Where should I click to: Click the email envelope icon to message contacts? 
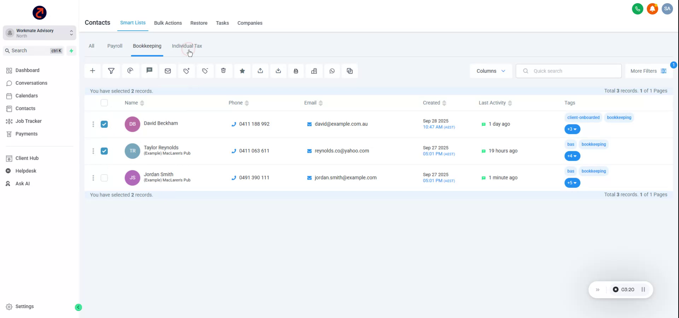click(168, 71)
